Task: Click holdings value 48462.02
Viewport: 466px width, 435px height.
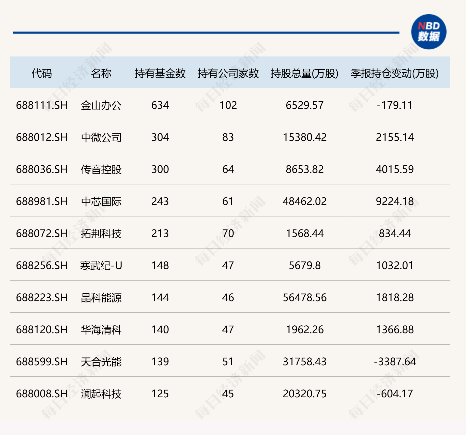Action: coord(305,201)
